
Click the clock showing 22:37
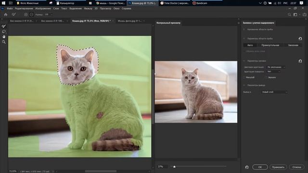(x=293, y=3)
